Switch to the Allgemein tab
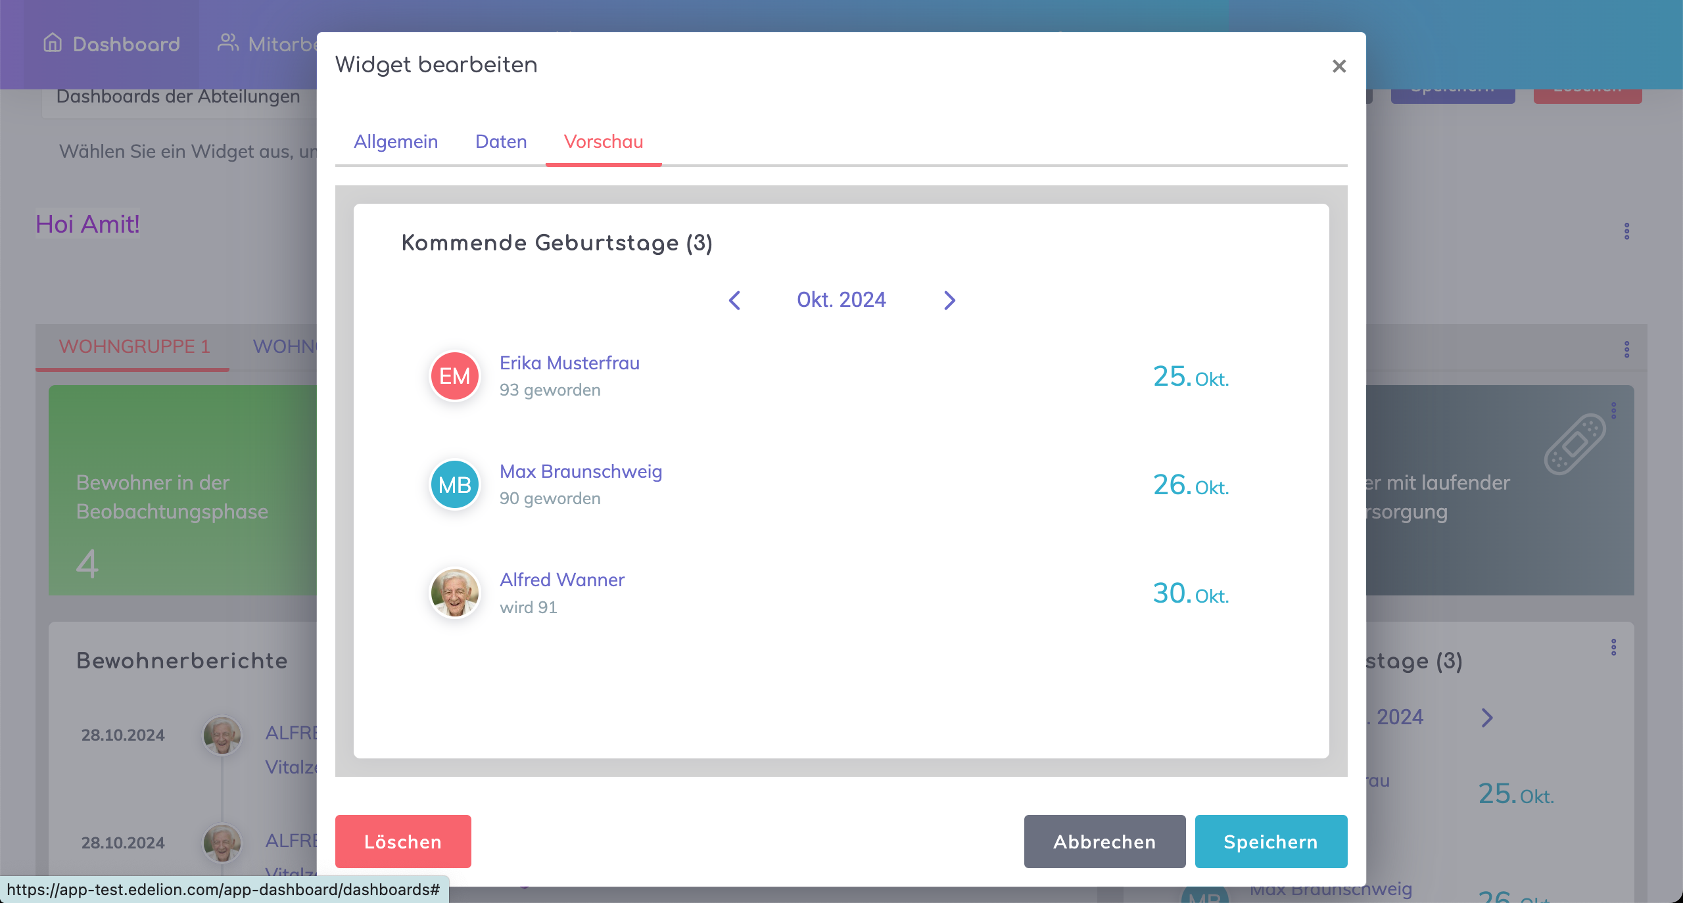This screenshot has width=1683, height=903. (x=396, y=142)
